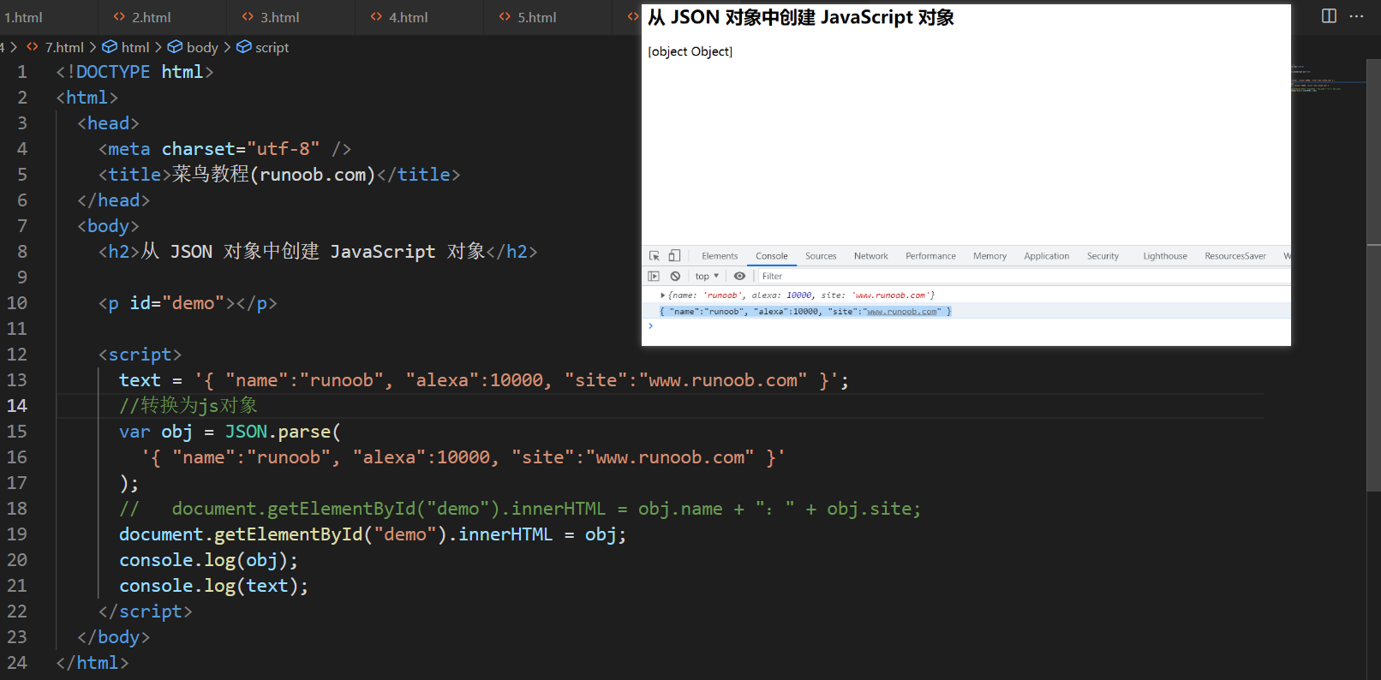Image resolution: width=1381 pixels, height=680 pixels.
Task: Click the <title> line with runoob.com
Action: (x=279, y=175)
